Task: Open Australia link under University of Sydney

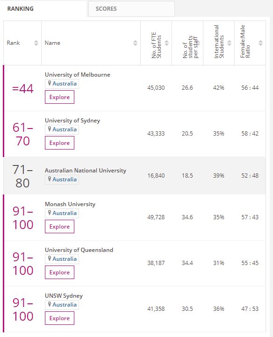Action: pos(65,129)
